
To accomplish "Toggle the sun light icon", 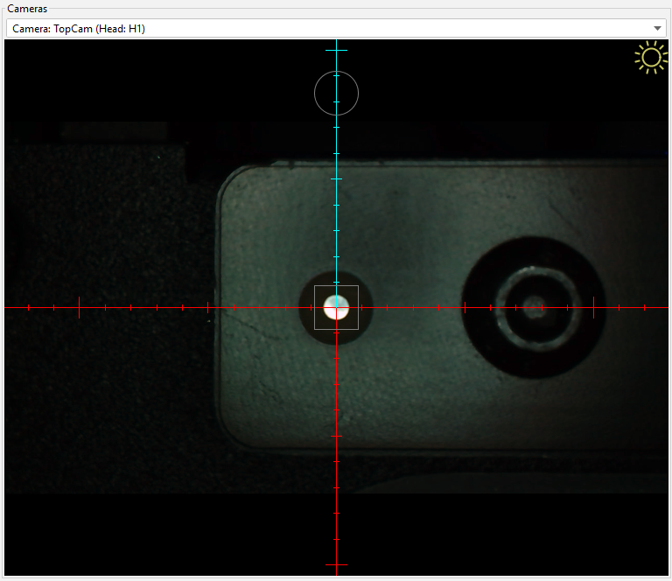I will click(650, 58).
